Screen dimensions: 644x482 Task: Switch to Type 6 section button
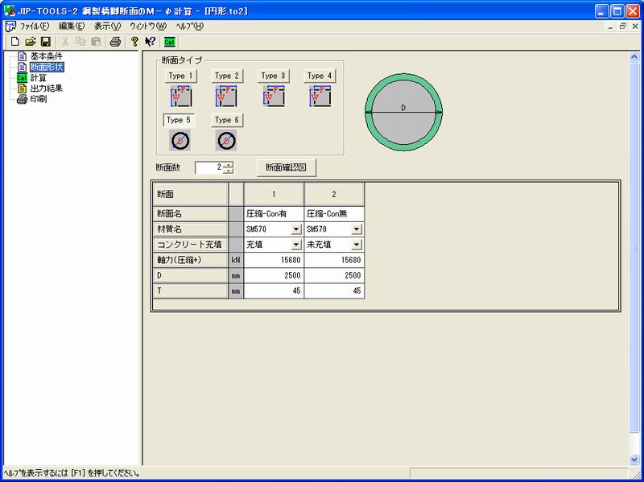[x=227, y=120]
